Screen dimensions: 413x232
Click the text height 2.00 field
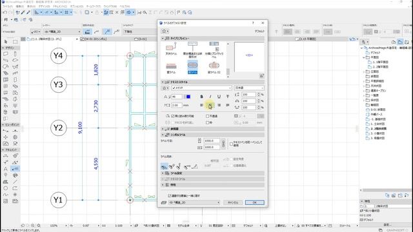tap(176, 105)
